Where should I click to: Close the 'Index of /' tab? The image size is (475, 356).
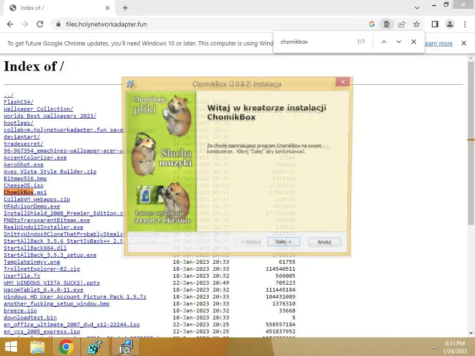pyautogui.click(x=108, y=8)
